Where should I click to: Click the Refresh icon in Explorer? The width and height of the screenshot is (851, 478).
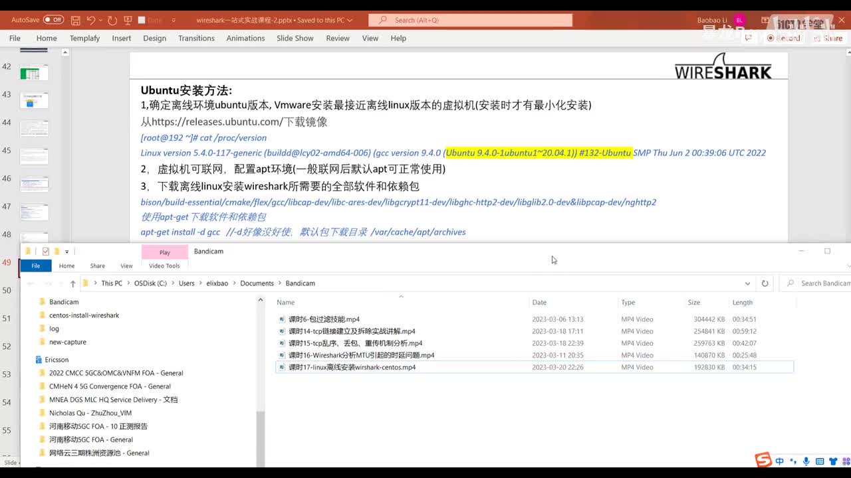point(765,283)
